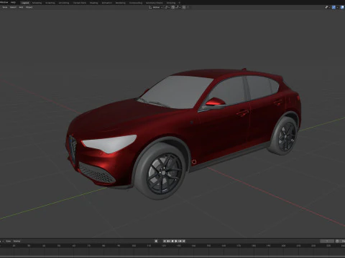
Task: Add a new workspace with plus button
Action: [180, 3]
